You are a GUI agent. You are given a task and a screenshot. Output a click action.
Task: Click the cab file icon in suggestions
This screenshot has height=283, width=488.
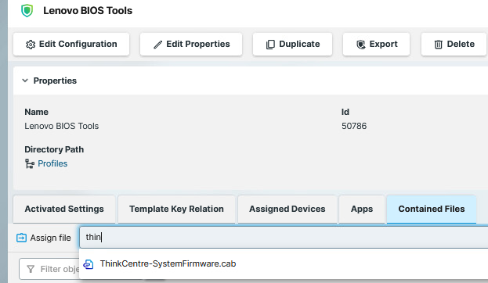coord(89,264)
